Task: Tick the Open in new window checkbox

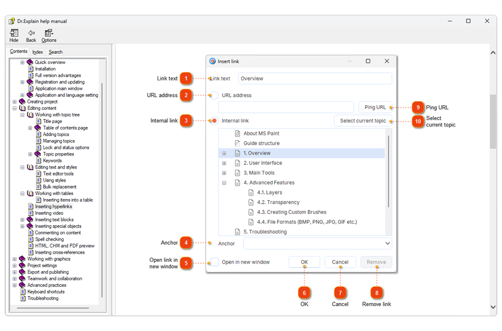Action: point(214,262)
